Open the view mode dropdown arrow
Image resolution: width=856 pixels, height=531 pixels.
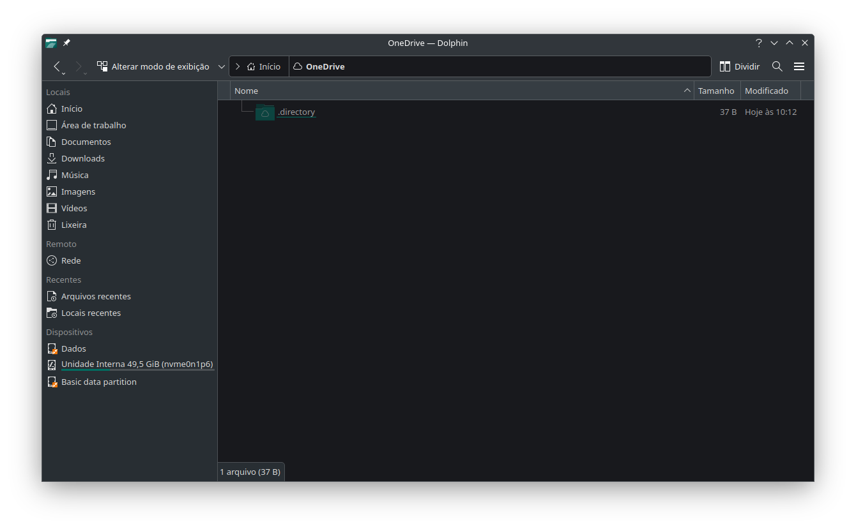(222, 66)
